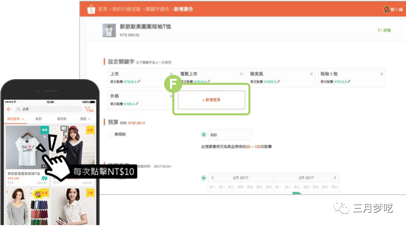Open the white T-shirt product image

[27, 147]
